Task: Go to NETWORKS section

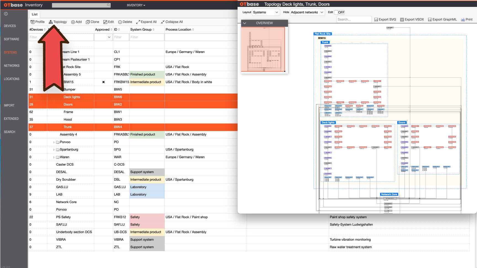Action: pos(12,66)
